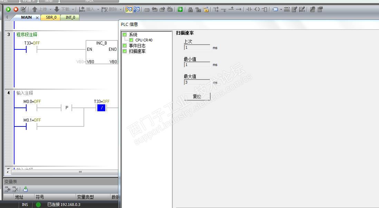This screenshot has width=379, height=208.
Task: Click the 最小值 scan time field
Action: [x=197, y=65]
